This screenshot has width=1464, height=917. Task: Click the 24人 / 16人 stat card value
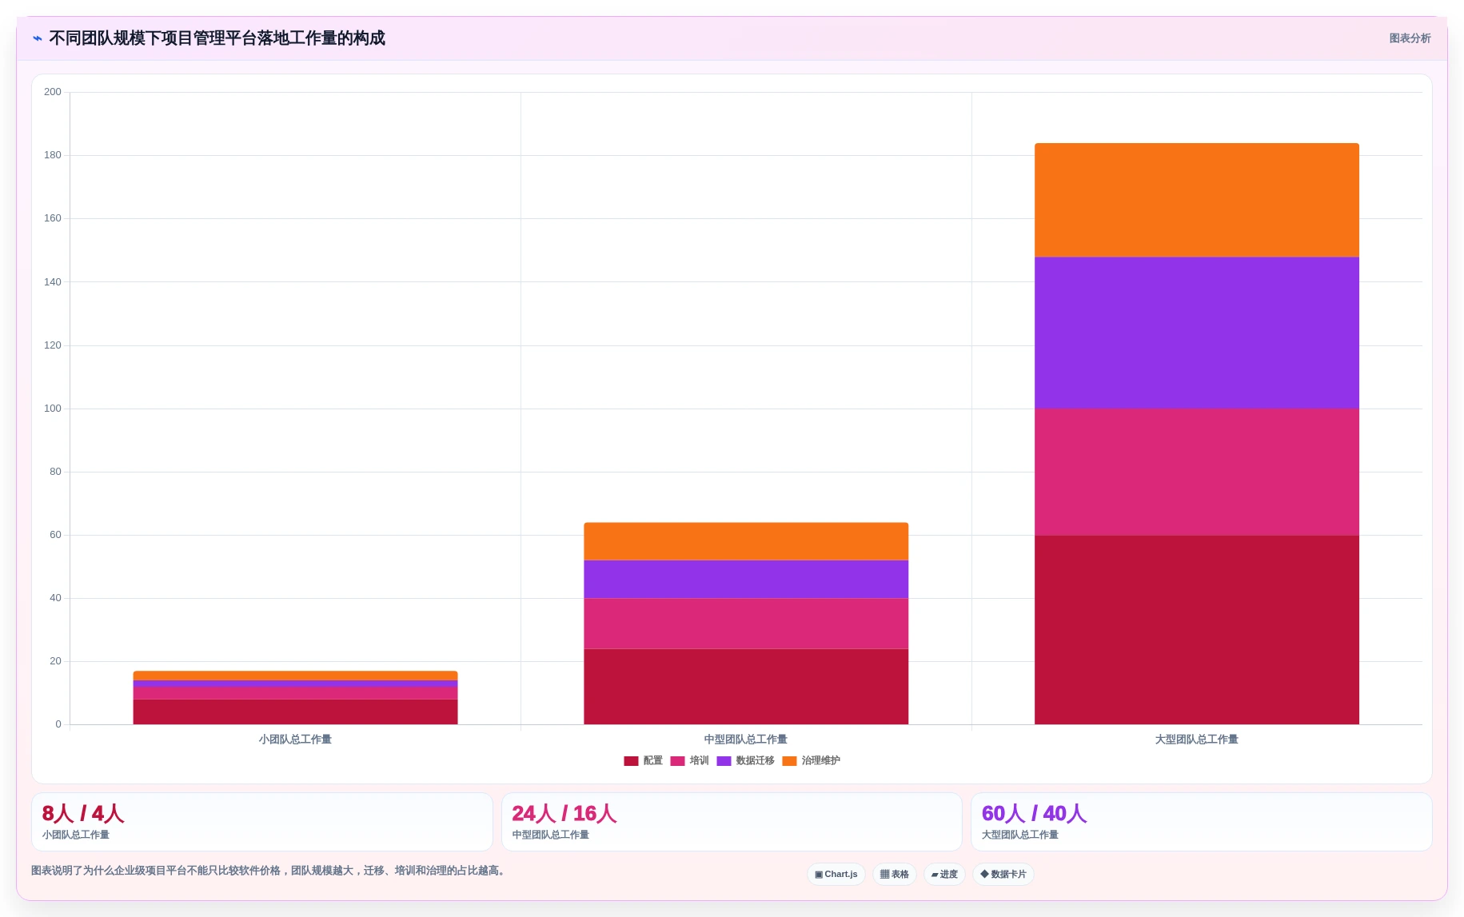point(564,814)
